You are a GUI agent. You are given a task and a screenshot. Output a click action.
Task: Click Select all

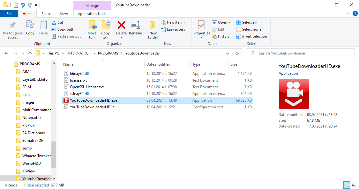(x=246, y=22)
